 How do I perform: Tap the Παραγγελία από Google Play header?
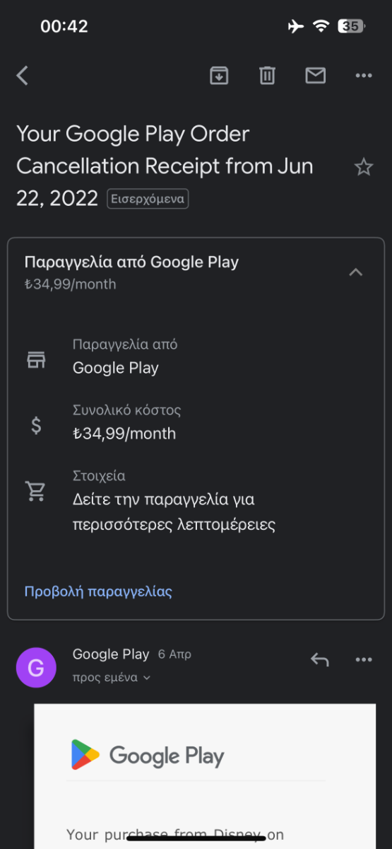pos(131,262)
